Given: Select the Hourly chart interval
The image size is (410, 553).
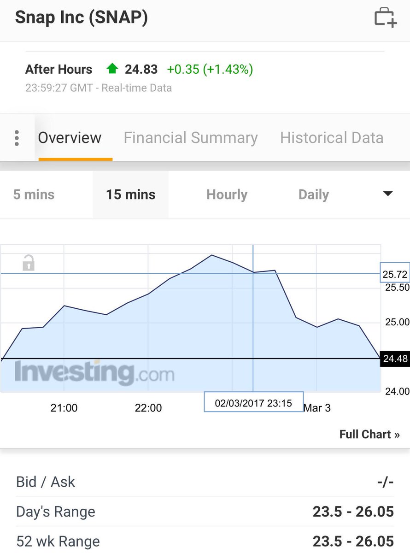Looking at the screenshot, I should click(x=227, y=194).
